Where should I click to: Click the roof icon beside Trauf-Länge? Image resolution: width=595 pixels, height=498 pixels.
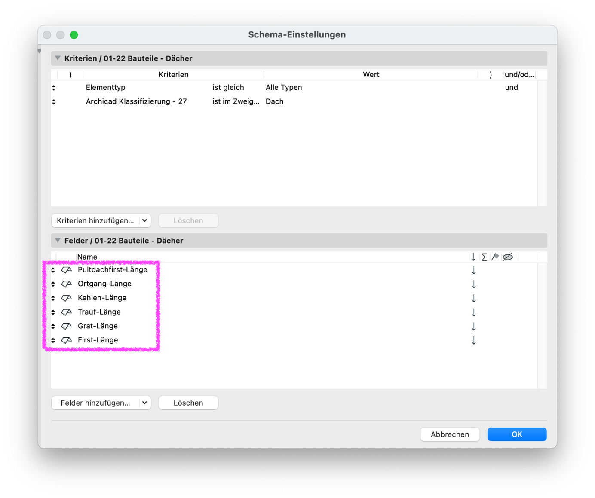[x=66, y=312]
